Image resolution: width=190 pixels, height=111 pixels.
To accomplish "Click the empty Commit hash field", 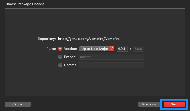I will (x=111, y=65).
